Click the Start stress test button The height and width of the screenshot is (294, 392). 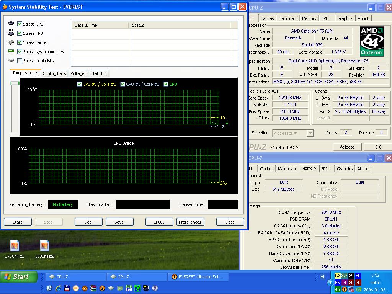click(x=18, y=222)
